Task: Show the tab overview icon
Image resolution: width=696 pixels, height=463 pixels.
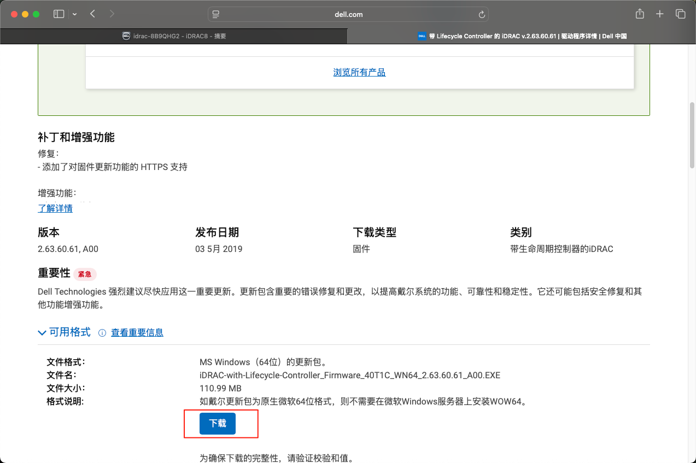Action: point(680,14)
